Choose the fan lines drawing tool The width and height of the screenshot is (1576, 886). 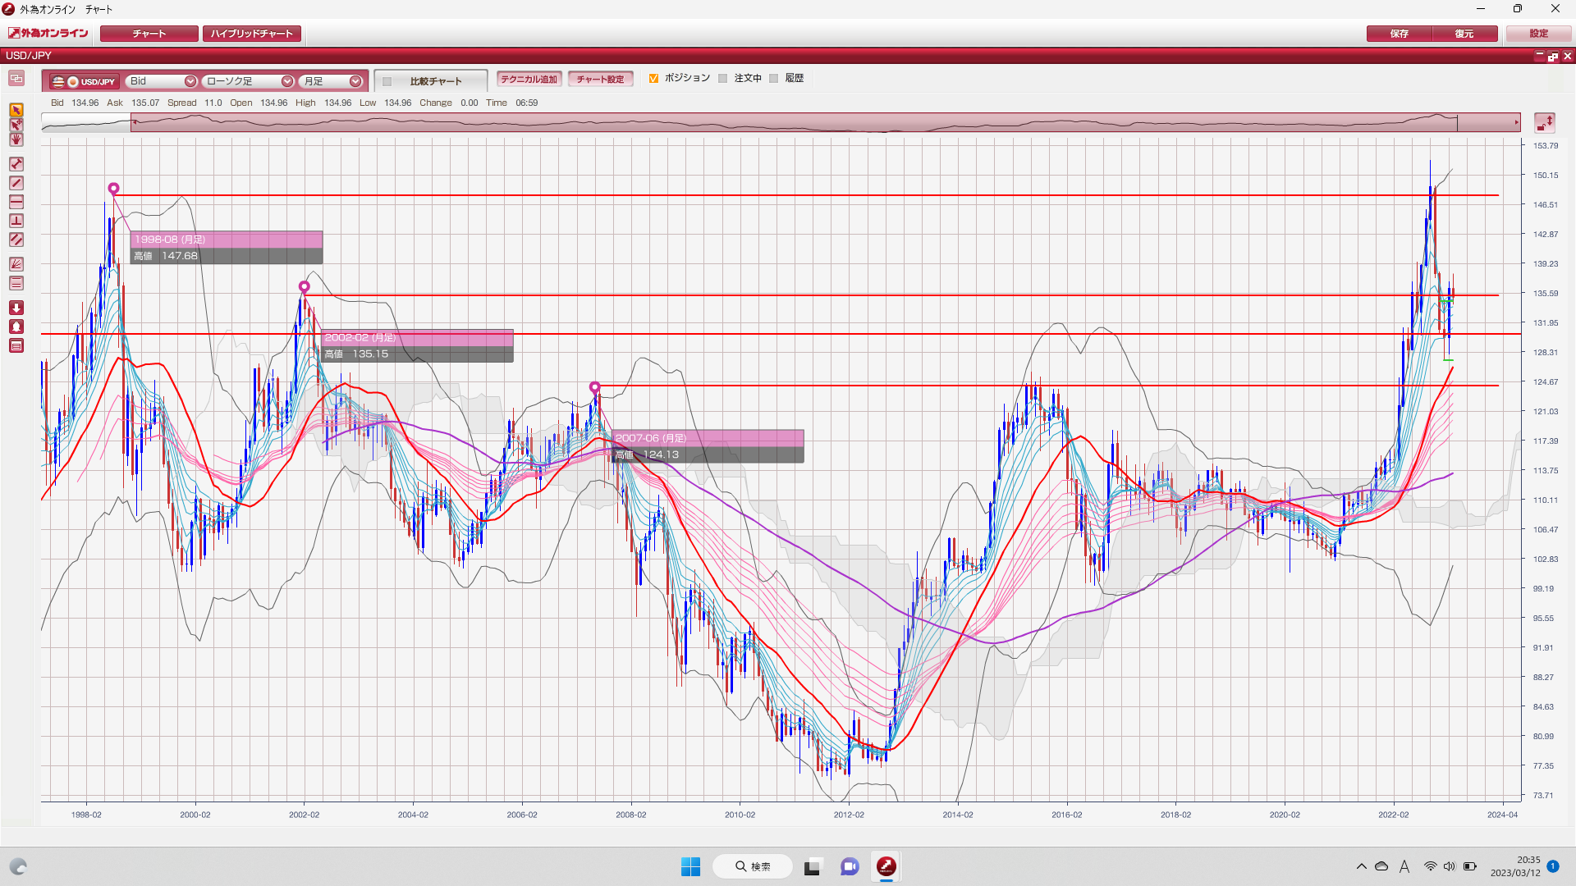pos(16,264)
